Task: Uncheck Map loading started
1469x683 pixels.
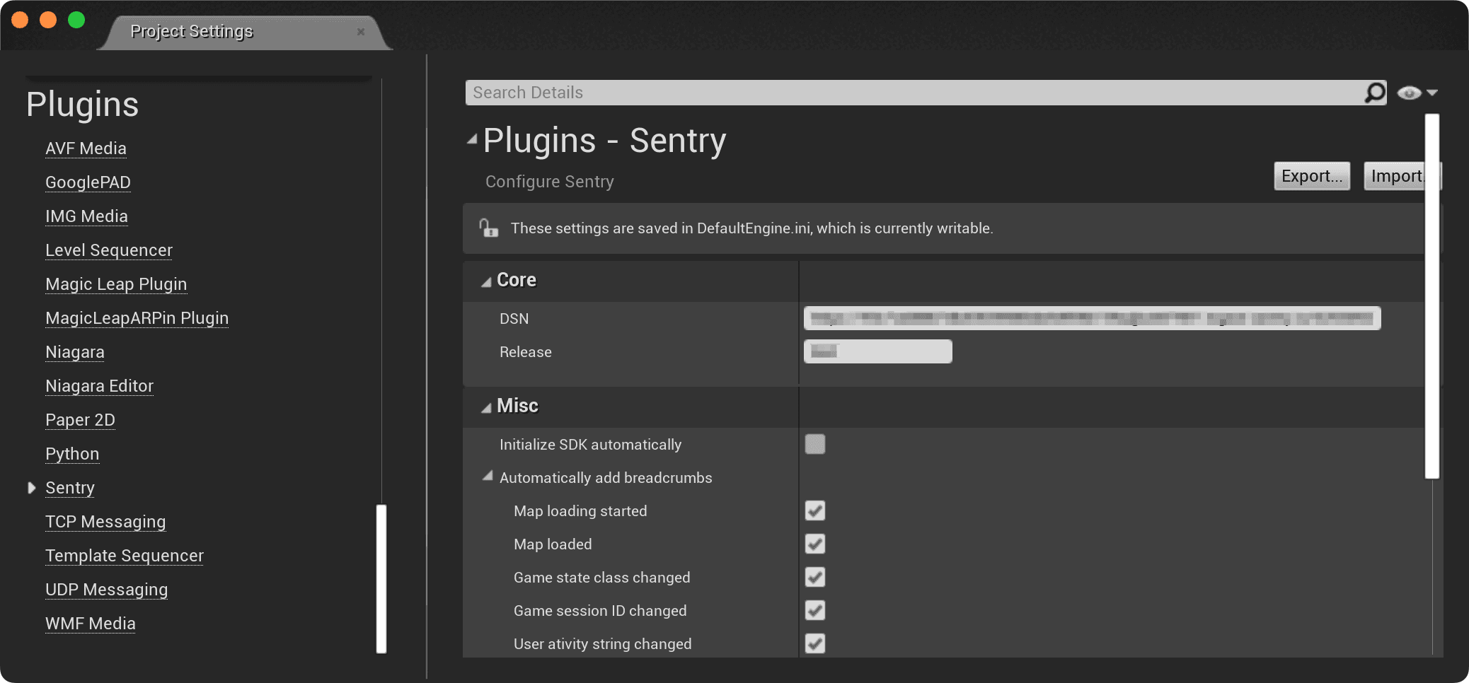Action: tap(814, 510)
